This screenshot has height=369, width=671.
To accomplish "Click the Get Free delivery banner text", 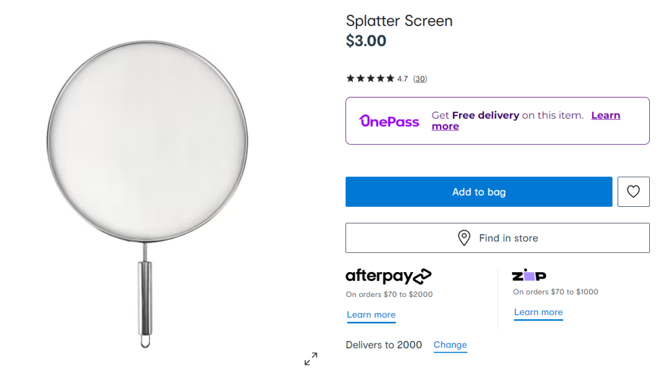I will click(x=507, y=116).
